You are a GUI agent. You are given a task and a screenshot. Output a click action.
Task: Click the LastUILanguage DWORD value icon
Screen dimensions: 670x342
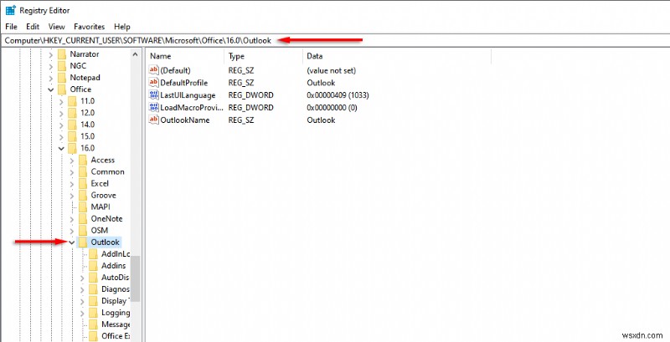(x=153, y=95)
